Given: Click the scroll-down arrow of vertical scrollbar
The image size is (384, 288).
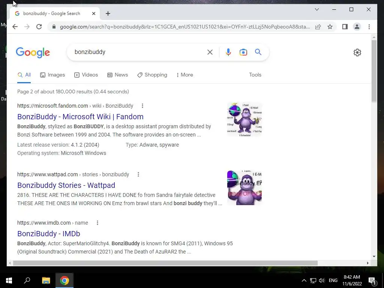Looking at the screenshot, I should tap(374, 256).
